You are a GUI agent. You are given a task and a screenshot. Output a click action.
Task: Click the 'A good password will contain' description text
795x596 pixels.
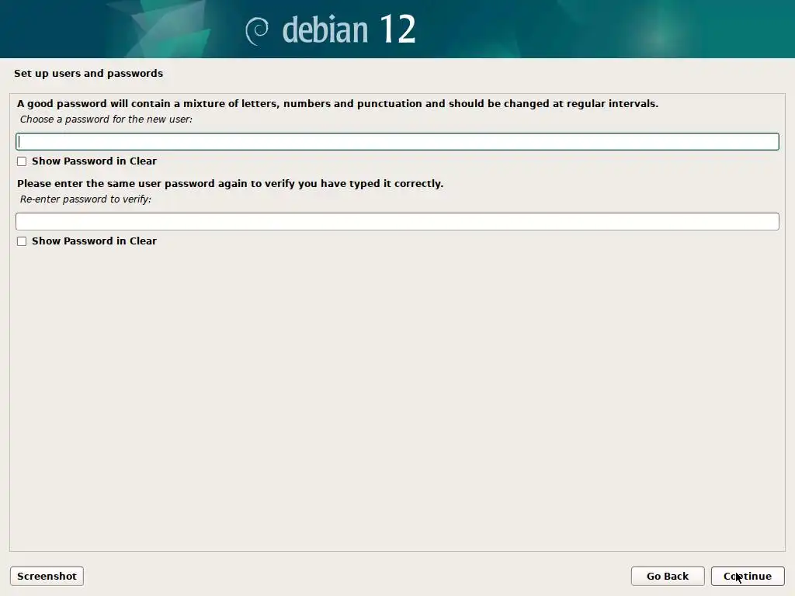(338, 103)
